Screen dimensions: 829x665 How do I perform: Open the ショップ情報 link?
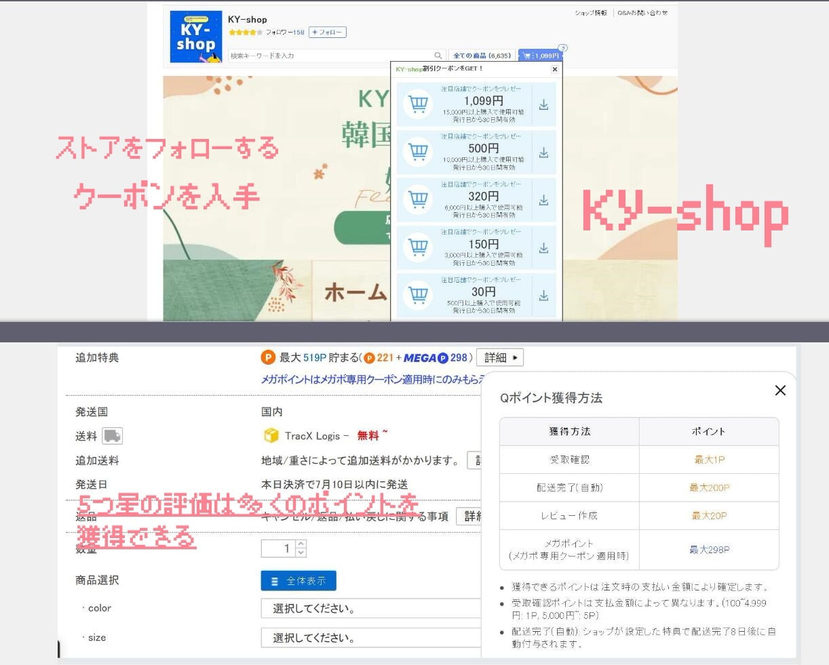point(591,13)
